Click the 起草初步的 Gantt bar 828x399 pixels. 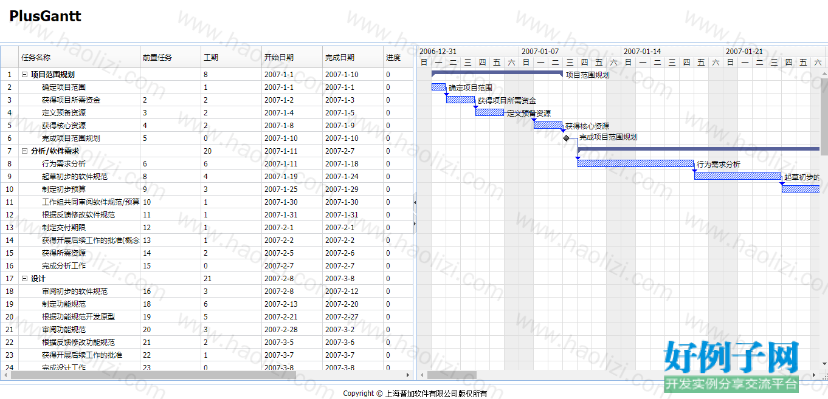[738, 176]
